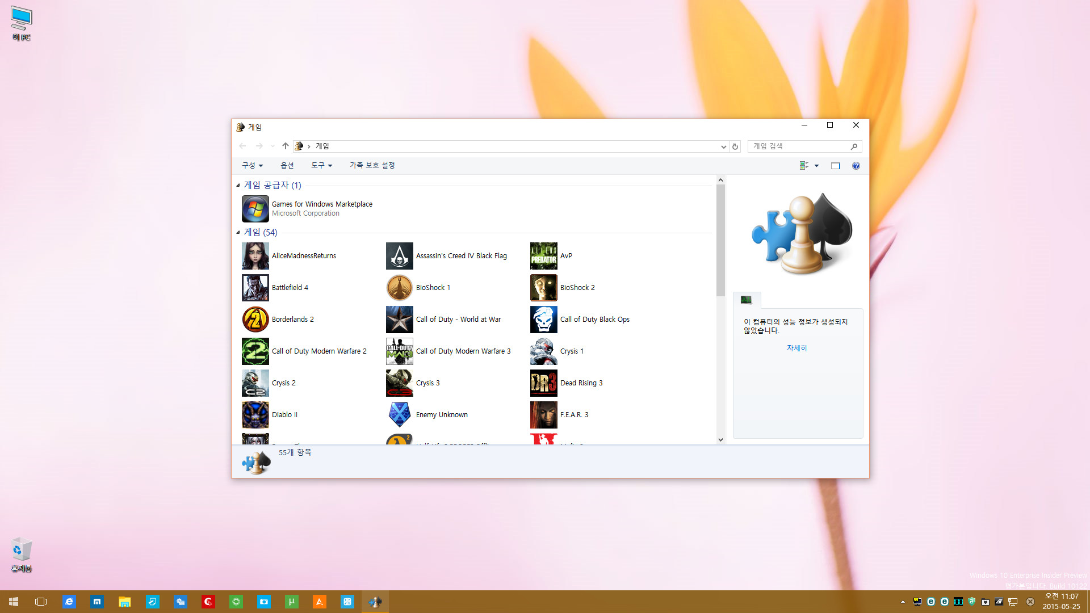This screenshot has height=613, width=1090.
Task: Collapse the 게임 공급자 (1) group
Action: coord(238,185)
